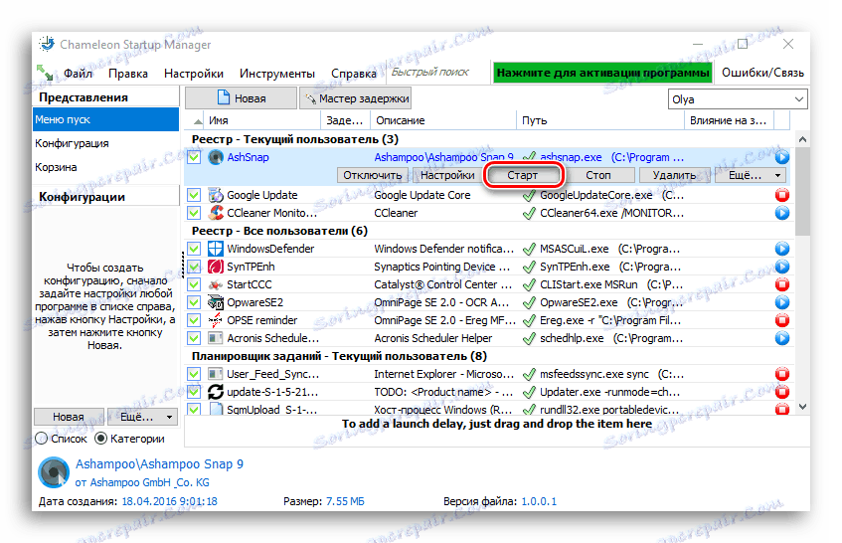This screenshot has width=842, height=543.
Task: Uncheck the Google Update checkbox
Action: pos(194,195)
